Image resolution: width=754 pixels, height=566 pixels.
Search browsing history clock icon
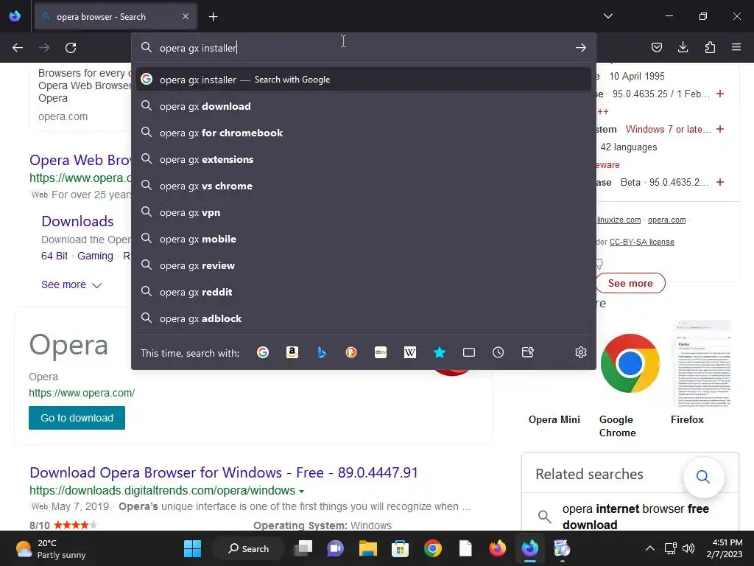(x=498, y=352)
